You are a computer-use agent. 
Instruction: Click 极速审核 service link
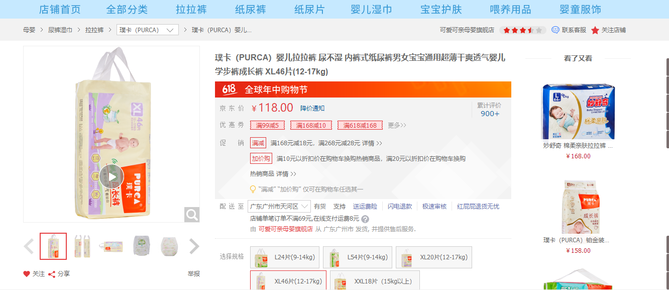(434, 207)
